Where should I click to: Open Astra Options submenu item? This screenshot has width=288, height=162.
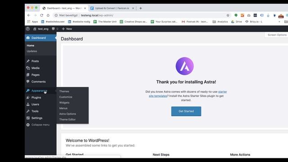click(x=67, y=114)
